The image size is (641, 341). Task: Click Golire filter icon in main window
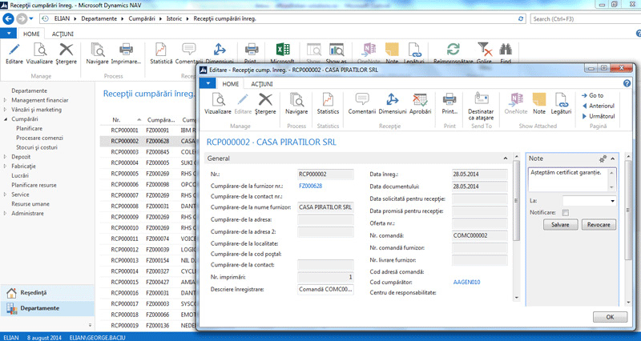tap(485, 50)
